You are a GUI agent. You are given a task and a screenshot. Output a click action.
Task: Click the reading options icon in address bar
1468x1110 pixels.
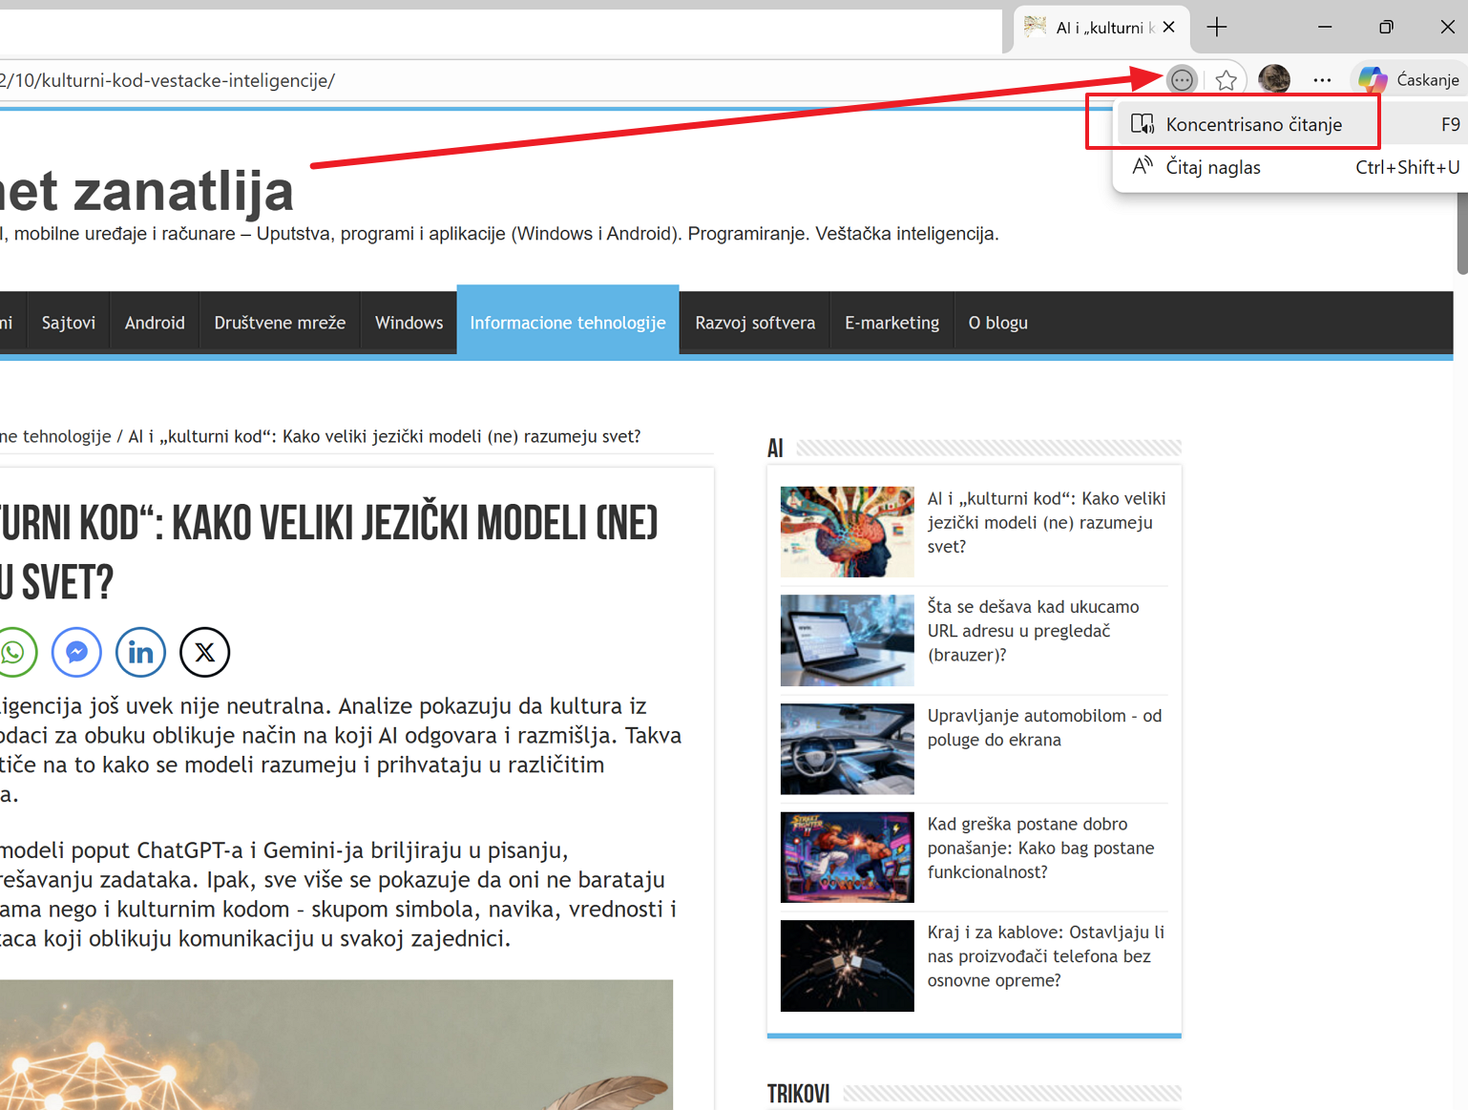click(1182, 80)
